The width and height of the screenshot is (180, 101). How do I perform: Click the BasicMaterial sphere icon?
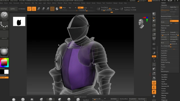pos(4,52)
